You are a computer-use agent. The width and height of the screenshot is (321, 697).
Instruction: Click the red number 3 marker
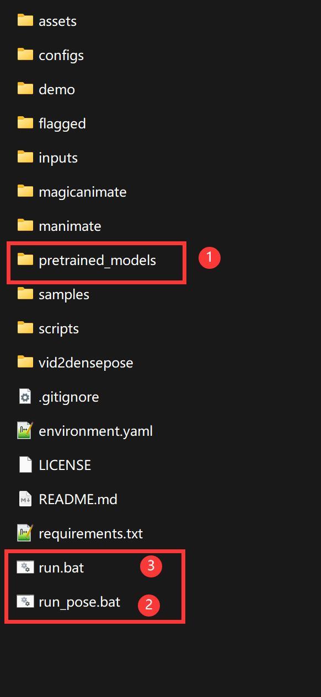coord(151,566)
